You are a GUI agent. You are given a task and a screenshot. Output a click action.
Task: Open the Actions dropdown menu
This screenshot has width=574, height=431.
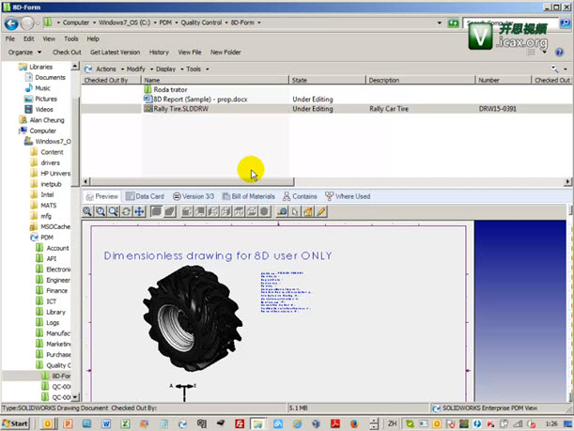click(x=105, y=69)
